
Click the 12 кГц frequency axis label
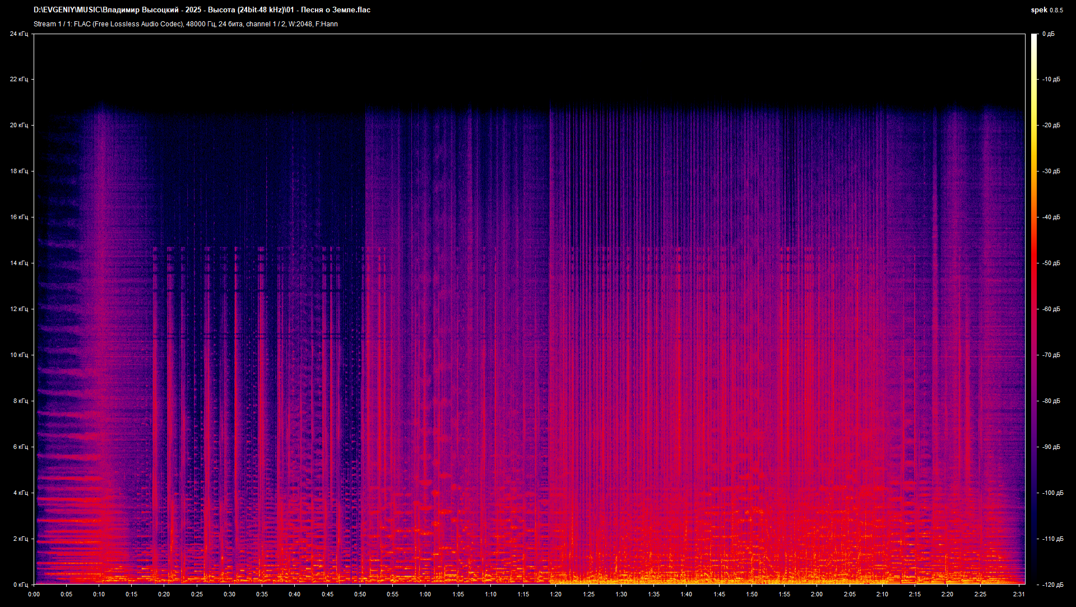point(18,309)
